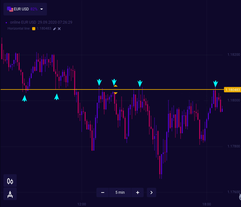Click the dropdown arrow next to 82%

[42, 9]
